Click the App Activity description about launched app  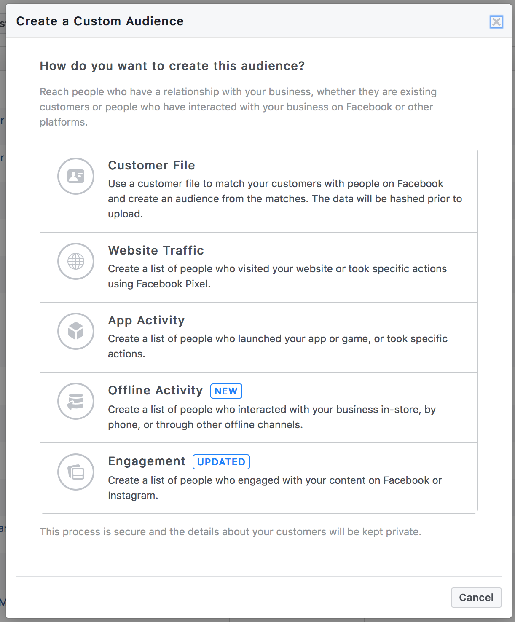pyautogui.click(x=277, y=346)
